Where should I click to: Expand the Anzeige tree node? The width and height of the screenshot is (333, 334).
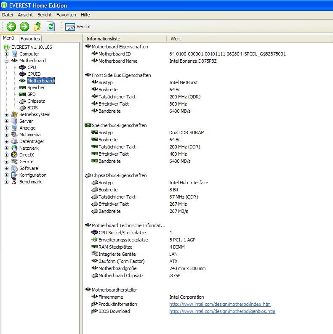[6, 128]
